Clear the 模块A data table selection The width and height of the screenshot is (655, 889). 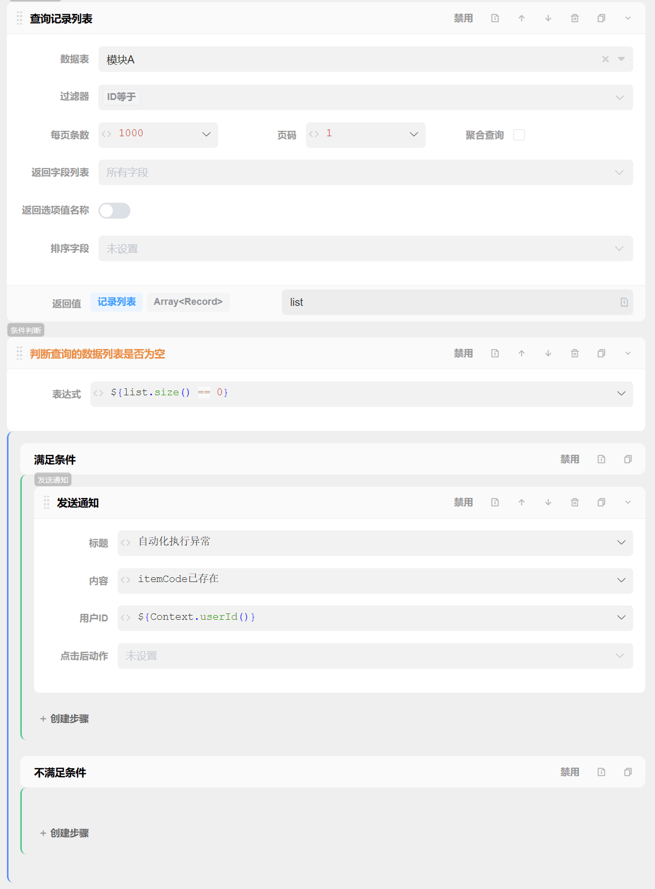tap(605, 59)
